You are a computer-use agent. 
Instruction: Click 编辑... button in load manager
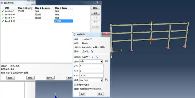pyautogui.click(x=95, y=8)
